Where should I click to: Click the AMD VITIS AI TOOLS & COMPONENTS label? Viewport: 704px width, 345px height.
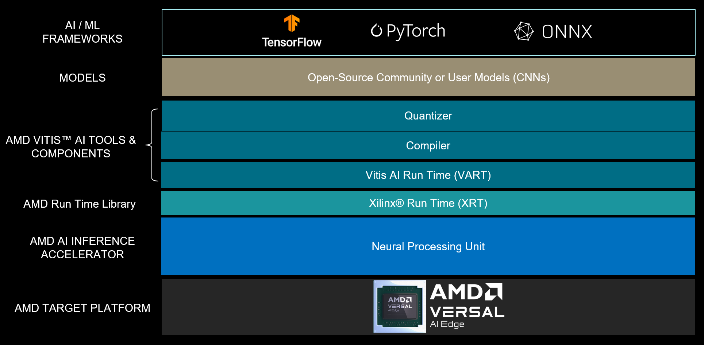point(71,147)
